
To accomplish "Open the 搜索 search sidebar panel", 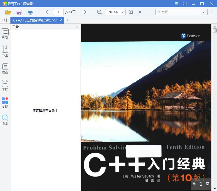I will [x=5, y=120].
